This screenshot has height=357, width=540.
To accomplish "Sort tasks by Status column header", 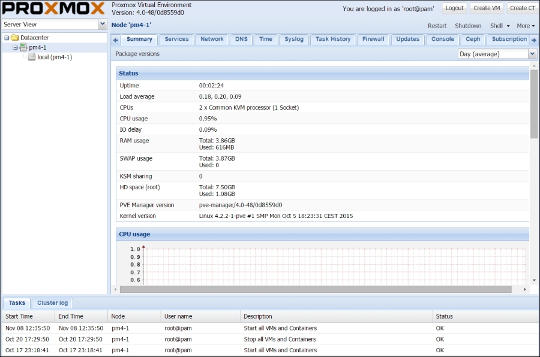I will tap(485, 316).
